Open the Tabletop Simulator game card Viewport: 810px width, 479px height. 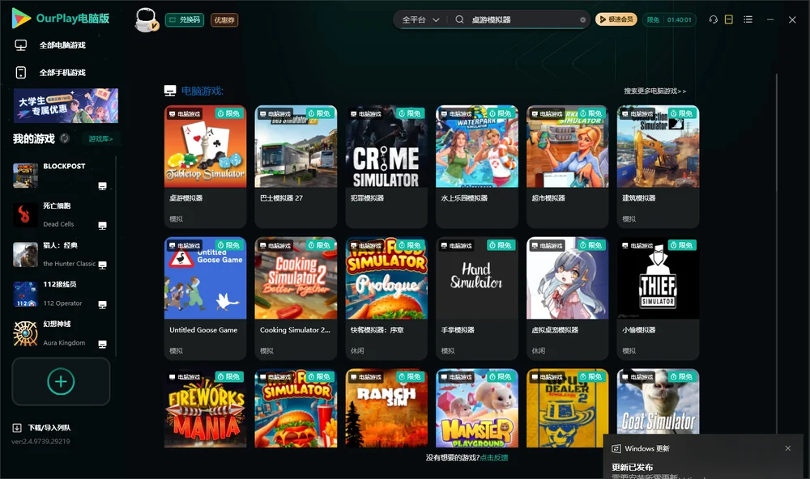click(x=205, y=166)
